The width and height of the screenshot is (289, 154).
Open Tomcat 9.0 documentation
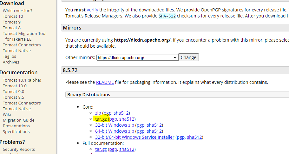coord(13,92)
